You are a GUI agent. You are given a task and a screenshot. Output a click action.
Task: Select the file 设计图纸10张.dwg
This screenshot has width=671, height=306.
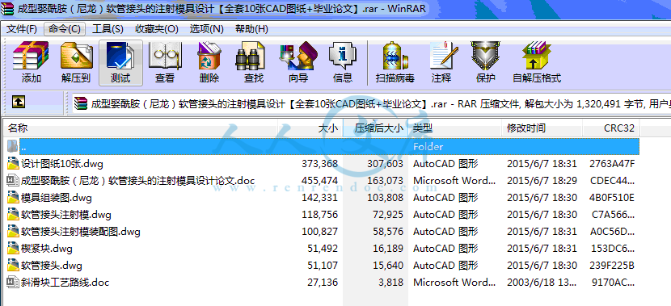[62, 164]
